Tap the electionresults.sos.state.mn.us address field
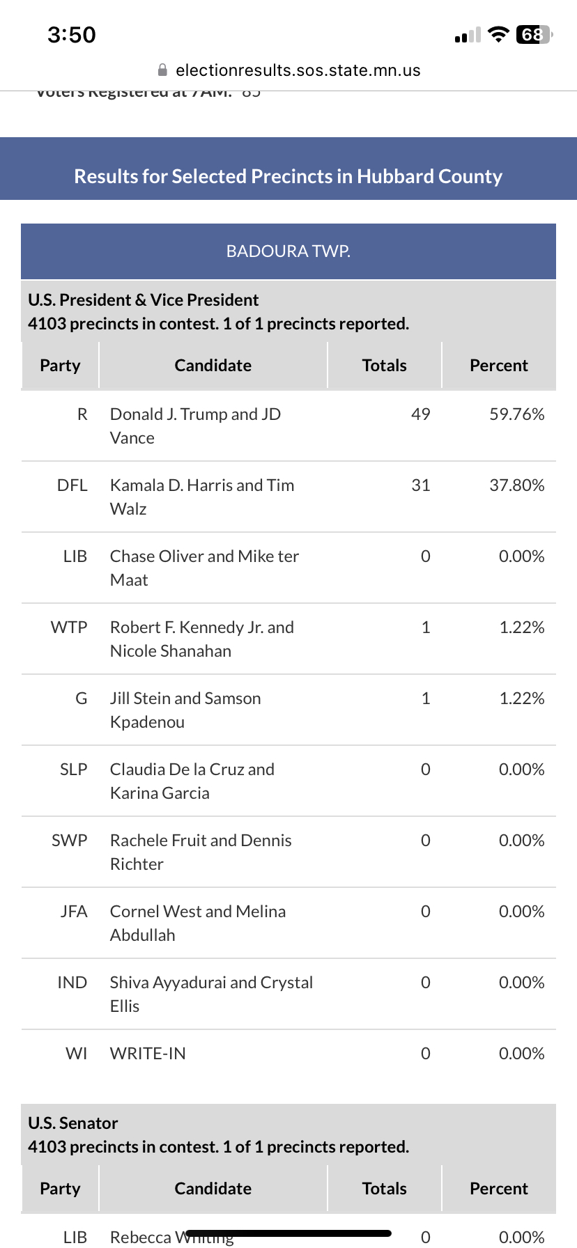The width and height of the screenshot is (577, 1248). pyautogui.click(x=298, y=70)
